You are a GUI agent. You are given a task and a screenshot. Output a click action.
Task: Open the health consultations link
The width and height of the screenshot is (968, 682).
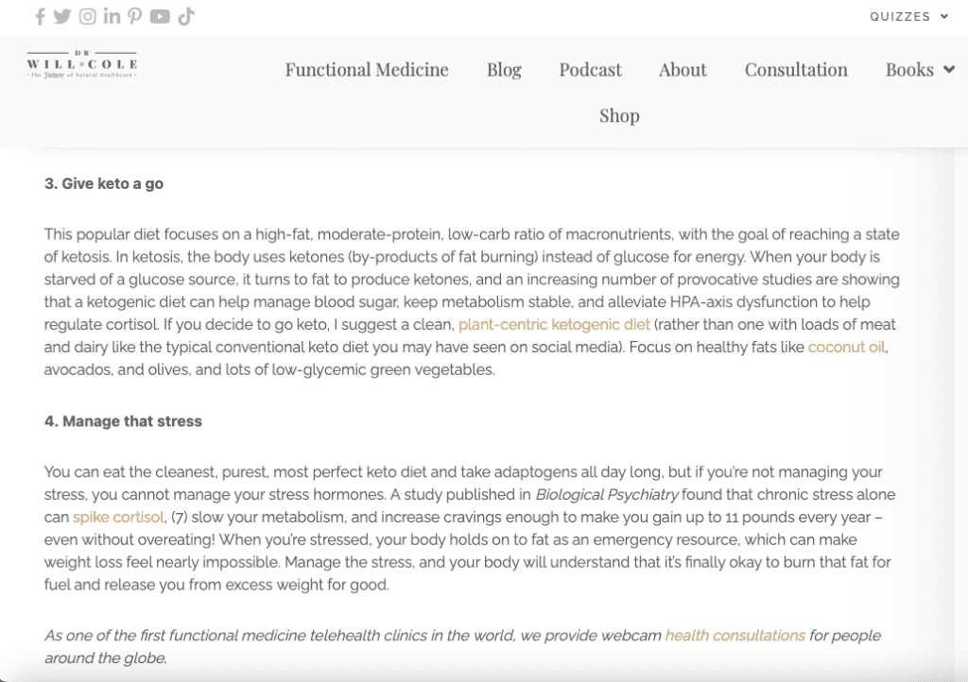[735, 636]
